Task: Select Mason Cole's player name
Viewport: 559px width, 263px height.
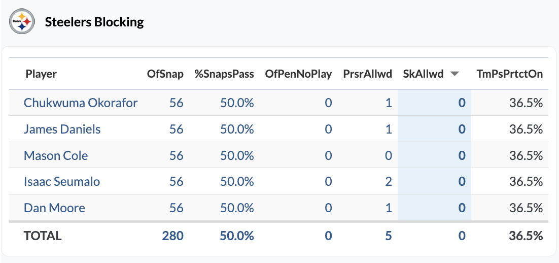Action: pos(56,155)
